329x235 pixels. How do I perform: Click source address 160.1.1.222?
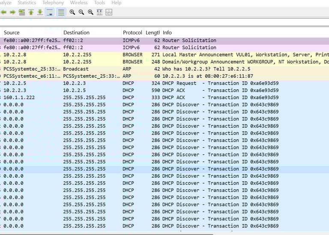(x=19, y=97)
